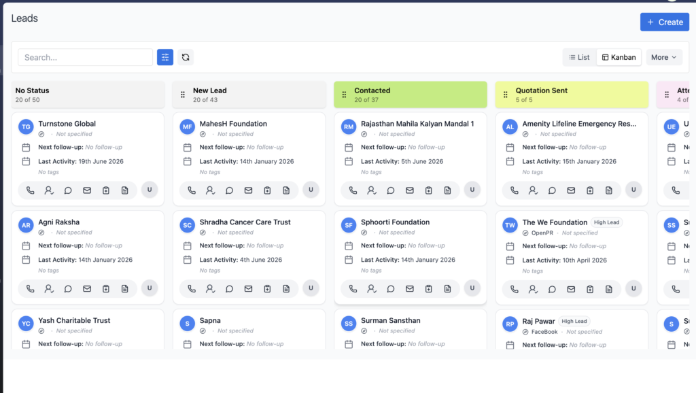
Task: Open the filter options icon
Action: [x=165, y=57]
